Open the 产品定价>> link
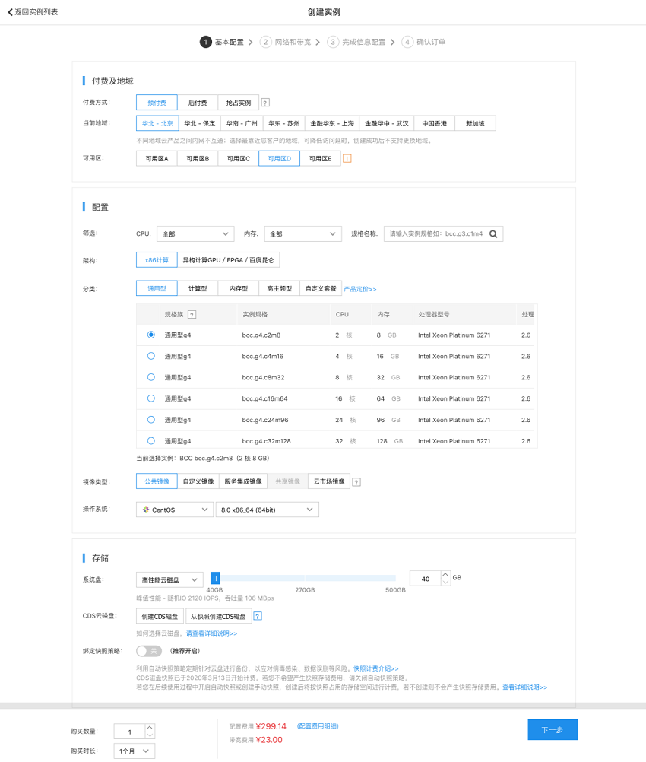Screen dimensions: 646x762 [x=360, y=289]
